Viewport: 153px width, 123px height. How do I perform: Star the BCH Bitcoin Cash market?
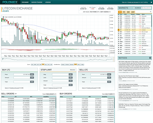click(118, 32)
